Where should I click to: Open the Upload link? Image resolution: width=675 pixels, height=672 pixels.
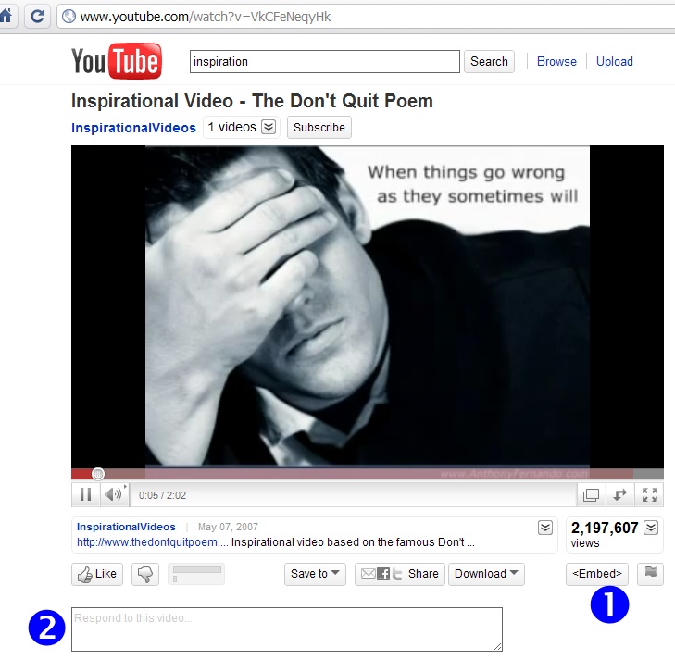click(614, 61)
